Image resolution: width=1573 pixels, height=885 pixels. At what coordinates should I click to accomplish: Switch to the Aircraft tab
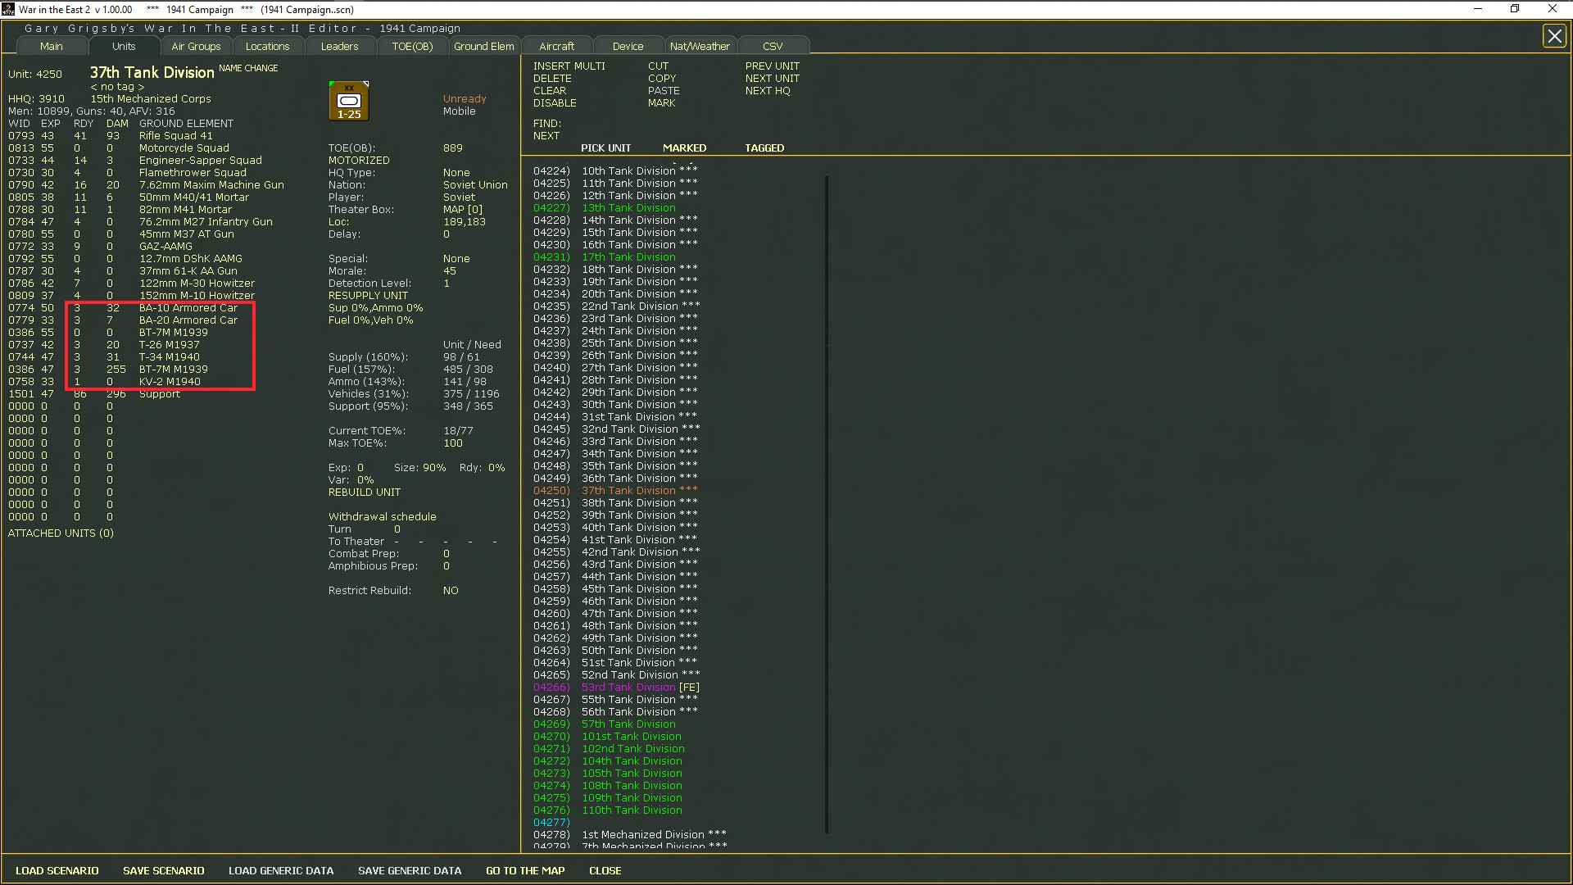(x=556, y=47)
